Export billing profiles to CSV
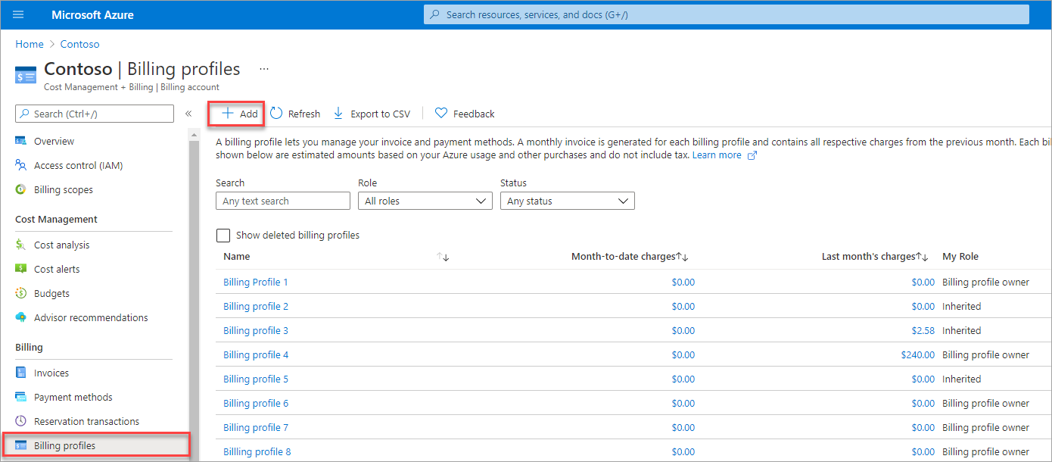Screen dimensions: 1052x462 pos(372,113)
